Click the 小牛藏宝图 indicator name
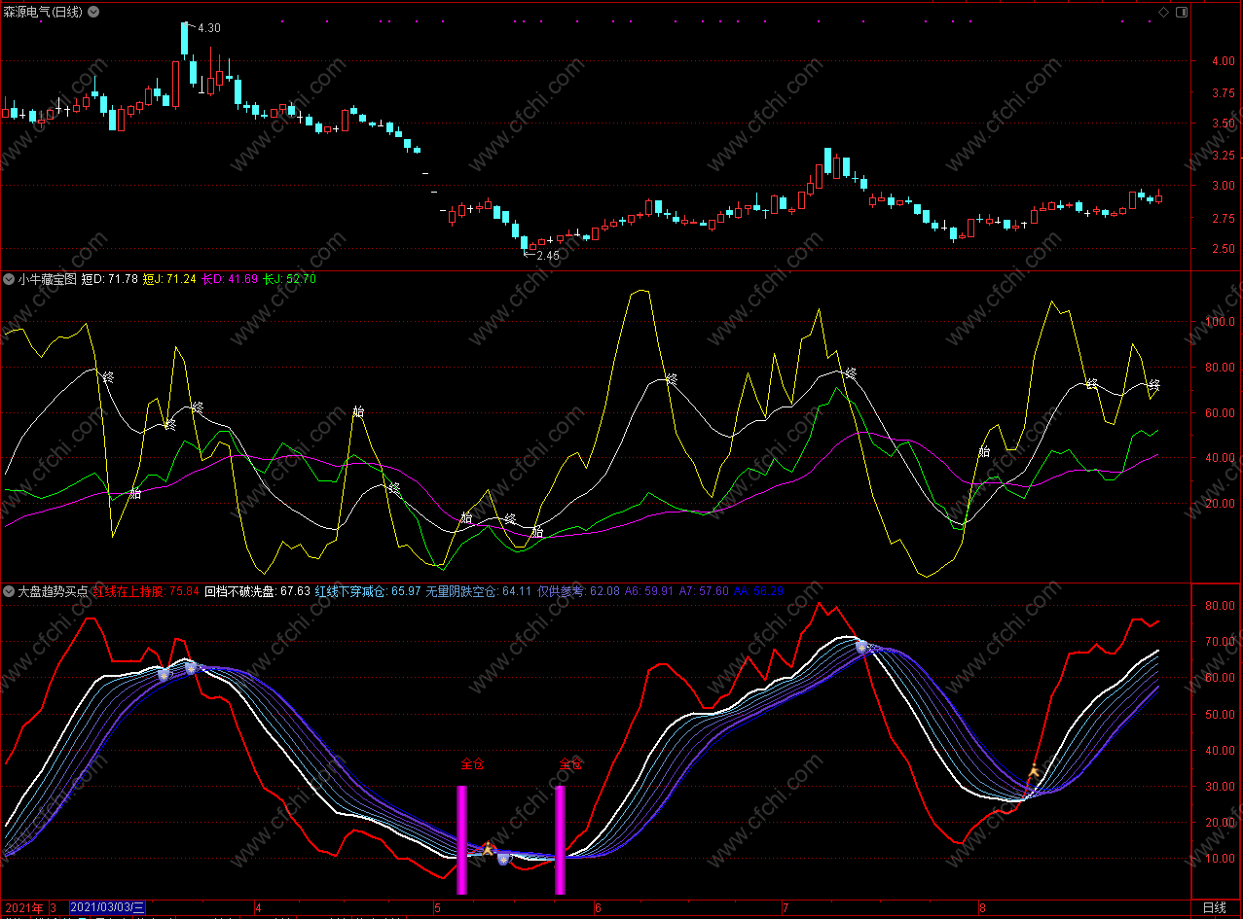The image size is (1243, 919). point(46,279)
